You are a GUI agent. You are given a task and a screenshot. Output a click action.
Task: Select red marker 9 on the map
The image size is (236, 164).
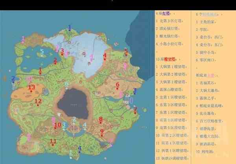[x=102, y=133]
